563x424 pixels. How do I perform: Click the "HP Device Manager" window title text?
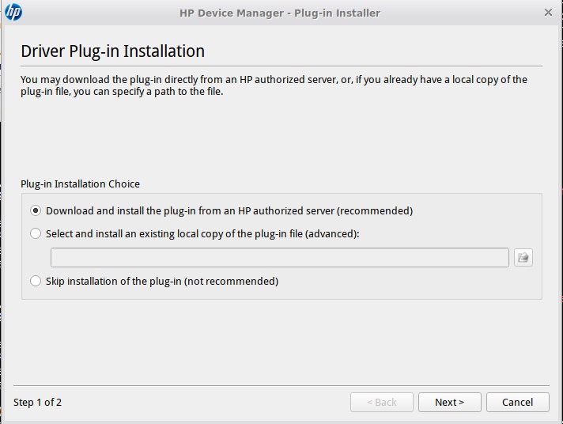[280, 13]
